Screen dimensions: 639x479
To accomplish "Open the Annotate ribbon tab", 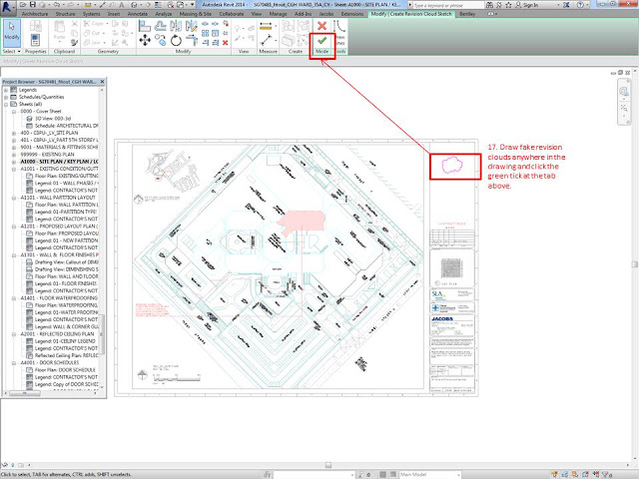I will (138, 14).
